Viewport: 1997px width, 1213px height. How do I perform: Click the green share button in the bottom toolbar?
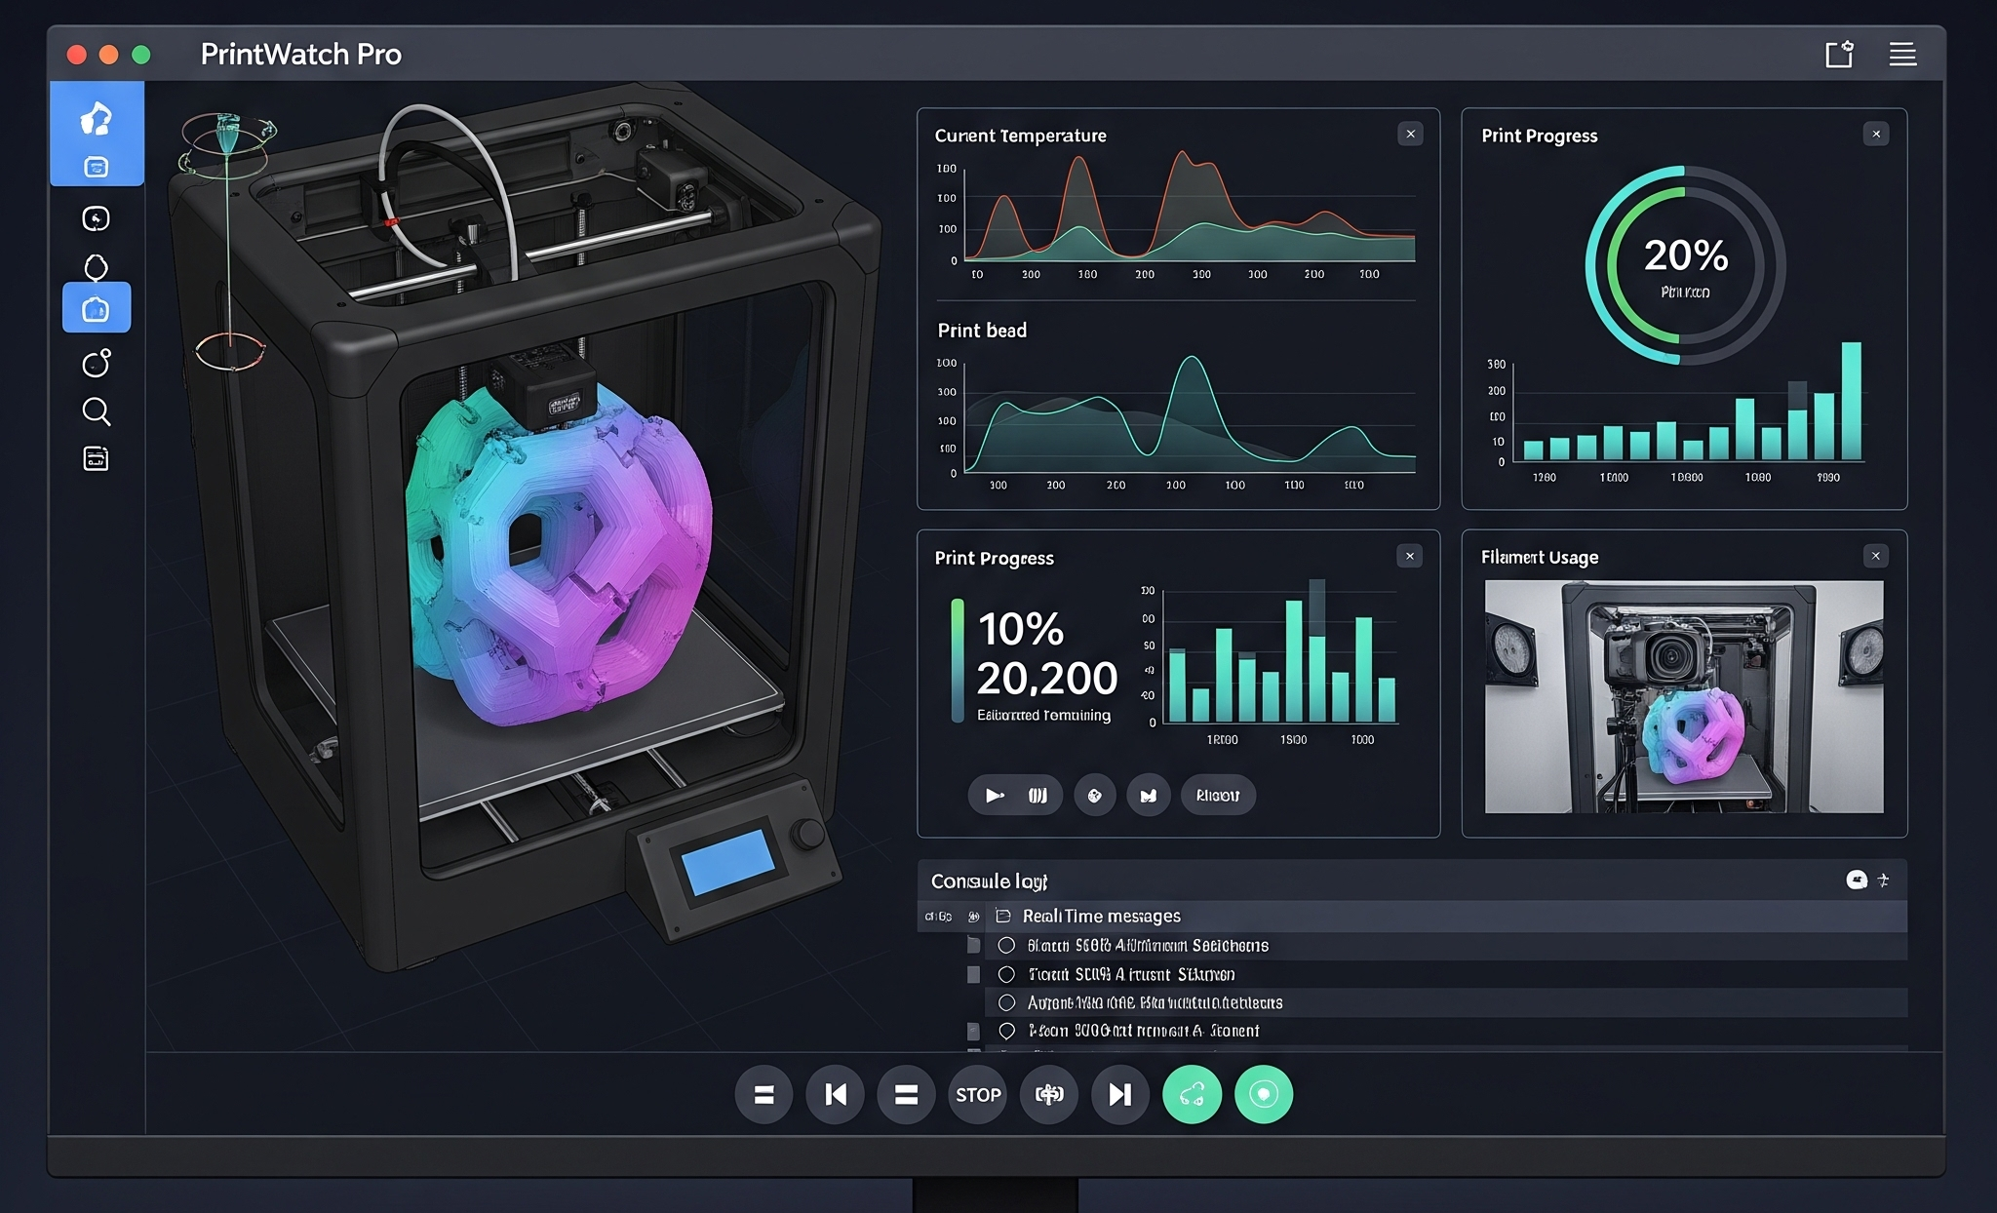tap(1192, 1095)
